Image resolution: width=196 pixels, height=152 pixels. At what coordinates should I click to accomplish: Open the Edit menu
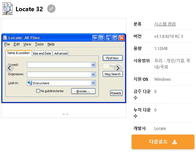pos(17,44)
